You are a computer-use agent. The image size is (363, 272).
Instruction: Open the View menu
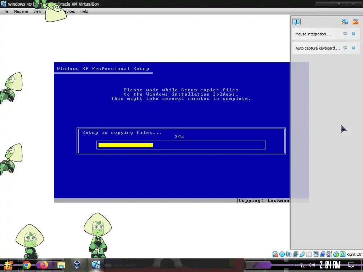coord(37,11)
